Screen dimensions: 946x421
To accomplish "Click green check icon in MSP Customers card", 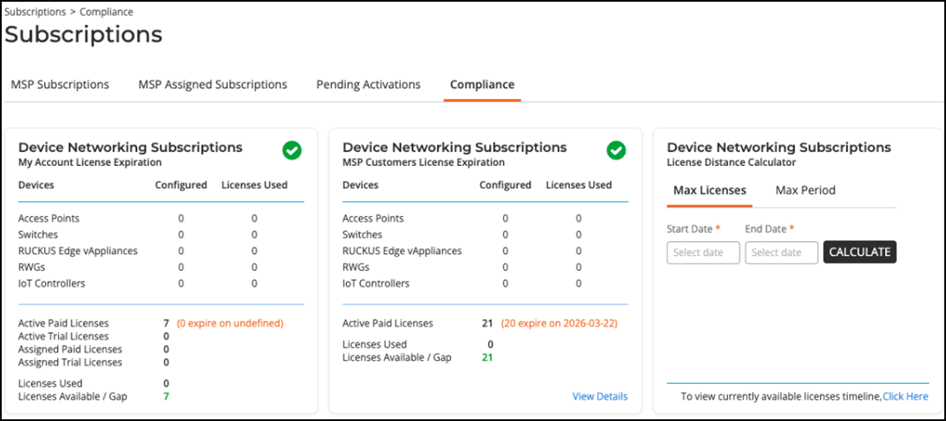I will point(616,151).
